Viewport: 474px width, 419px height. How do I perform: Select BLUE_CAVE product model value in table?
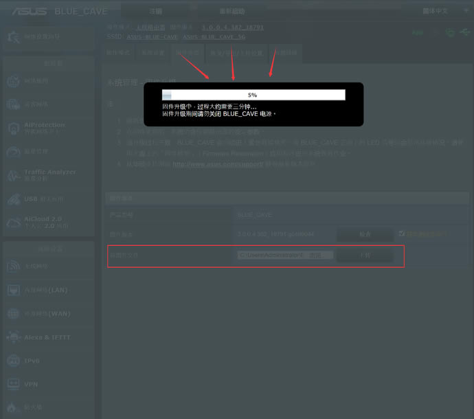(255, 215)
